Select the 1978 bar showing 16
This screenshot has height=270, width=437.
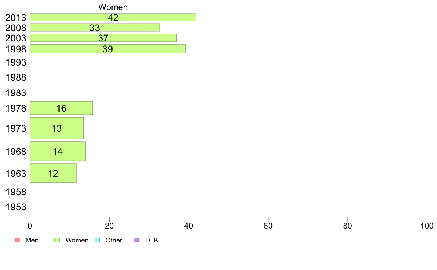click(x=61, y=108)
